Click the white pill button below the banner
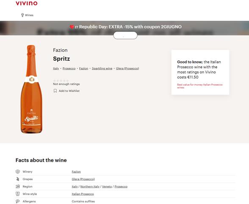Image resolution: width=249 pixels, height=204 pixels. 125,35
